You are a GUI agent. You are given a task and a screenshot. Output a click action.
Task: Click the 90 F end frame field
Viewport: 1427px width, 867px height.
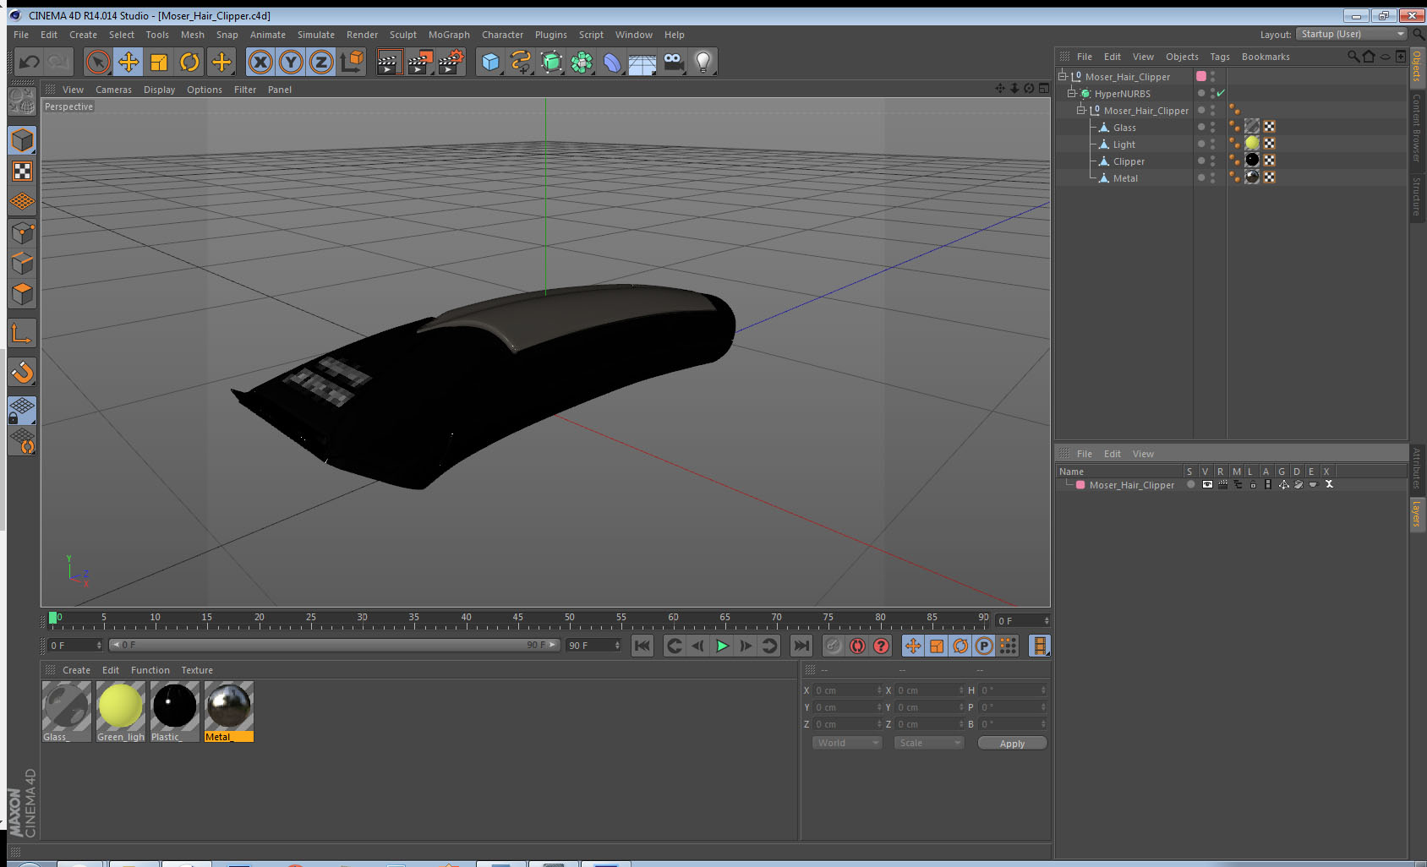593,646
